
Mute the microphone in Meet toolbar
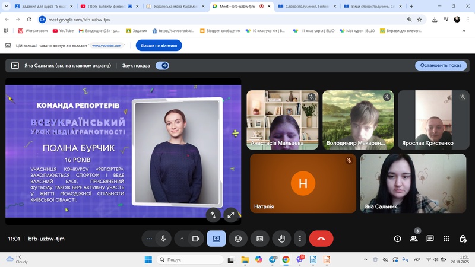point(163,239)
